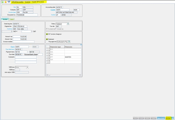Click the blue pin icon in top bar
This screenshot has width=175, height=120.
pyautogui.click(x=8, y=2)
